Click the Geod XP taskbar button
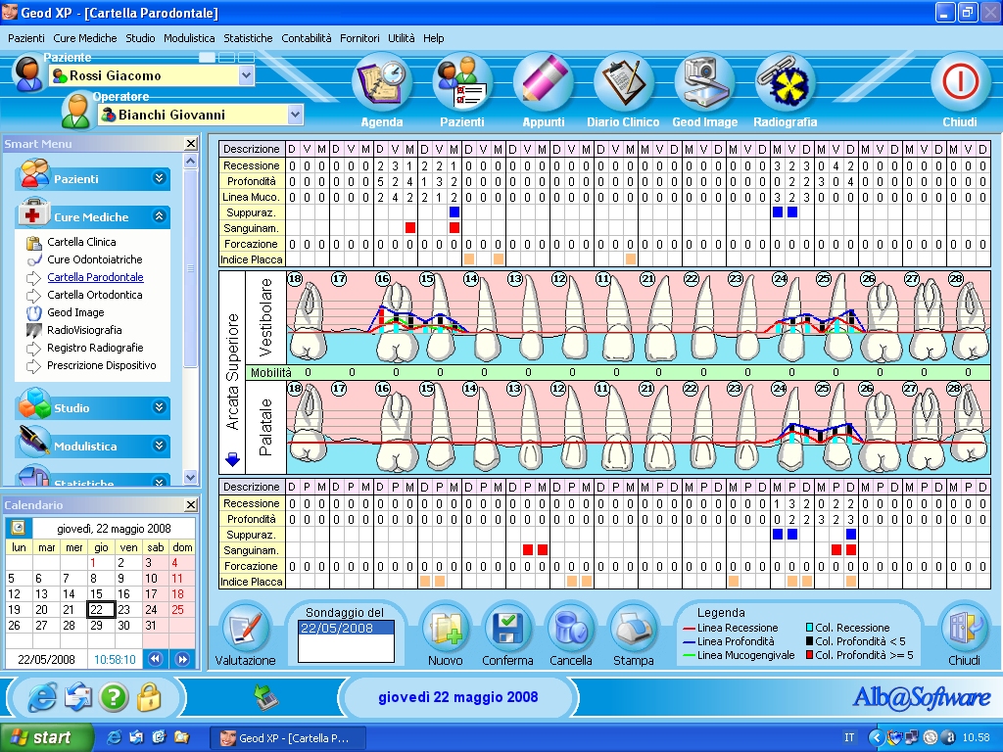 pyautogui.click(x=288, y=738)
